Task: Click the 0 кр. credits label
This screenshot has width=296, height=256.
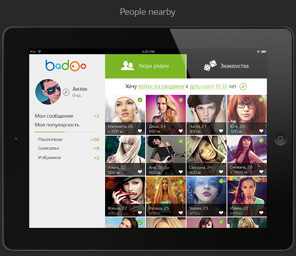Action: point(77,95)
